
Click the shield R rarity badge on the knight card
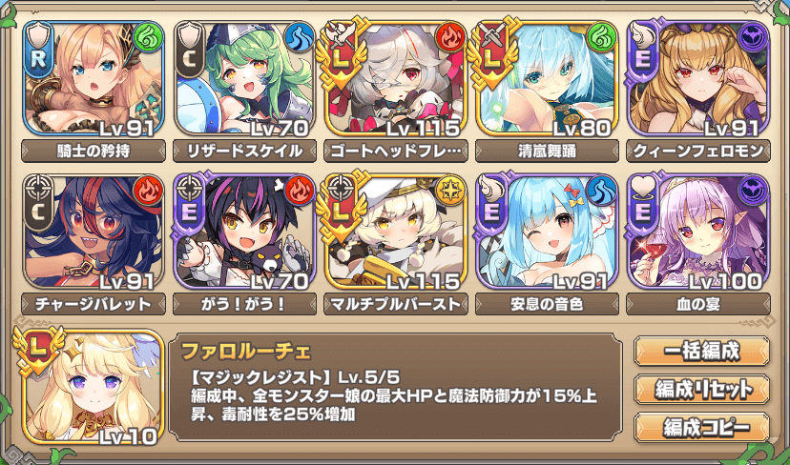click(x=38, y=49)
